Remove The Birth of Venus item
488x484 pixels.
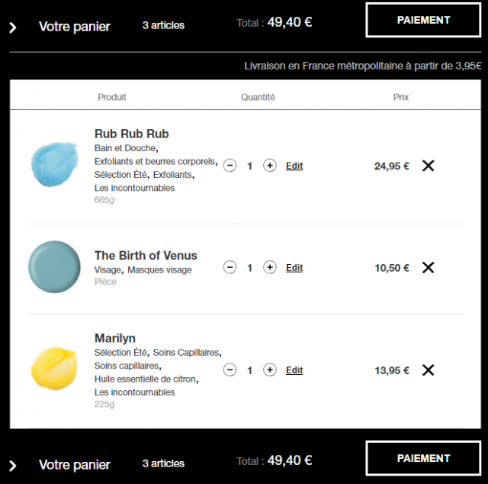428,267
